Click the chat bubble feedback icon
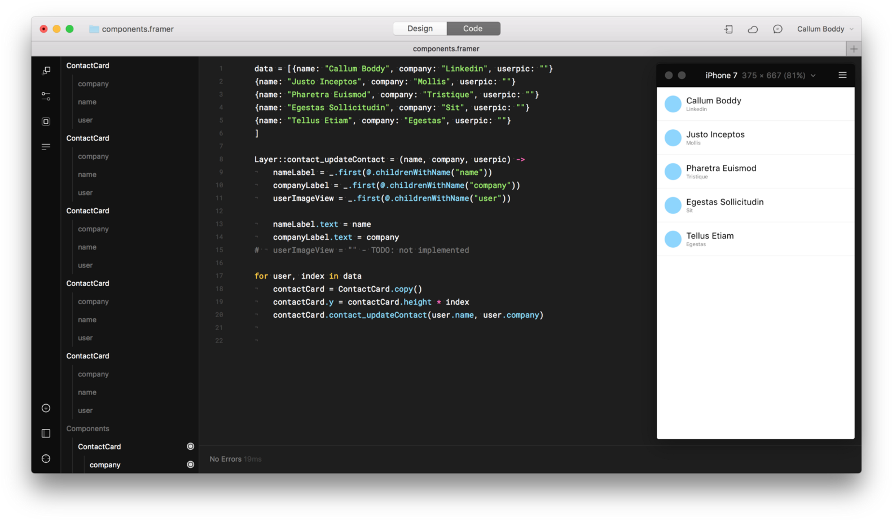Image resolution: width=892 pixels, height=521 pixels. click(x=777, y=29)
